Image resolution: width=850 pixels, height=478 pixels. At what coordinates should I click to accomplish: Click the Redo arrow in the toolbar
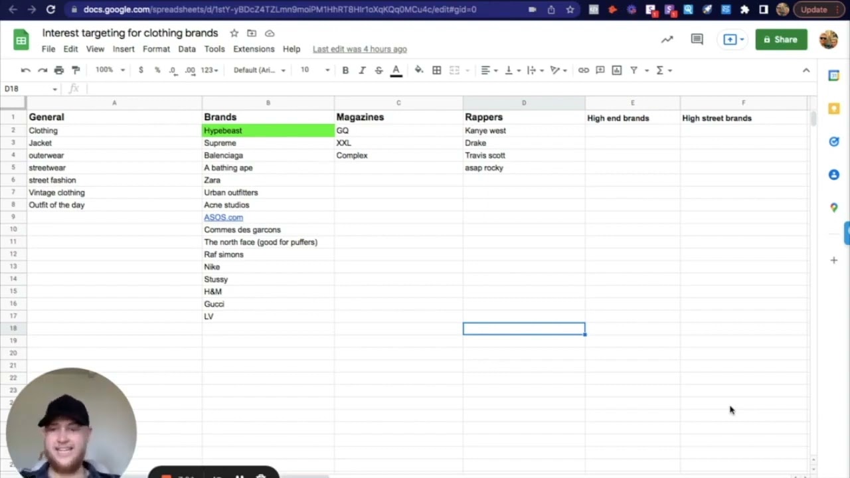point(42,70)
